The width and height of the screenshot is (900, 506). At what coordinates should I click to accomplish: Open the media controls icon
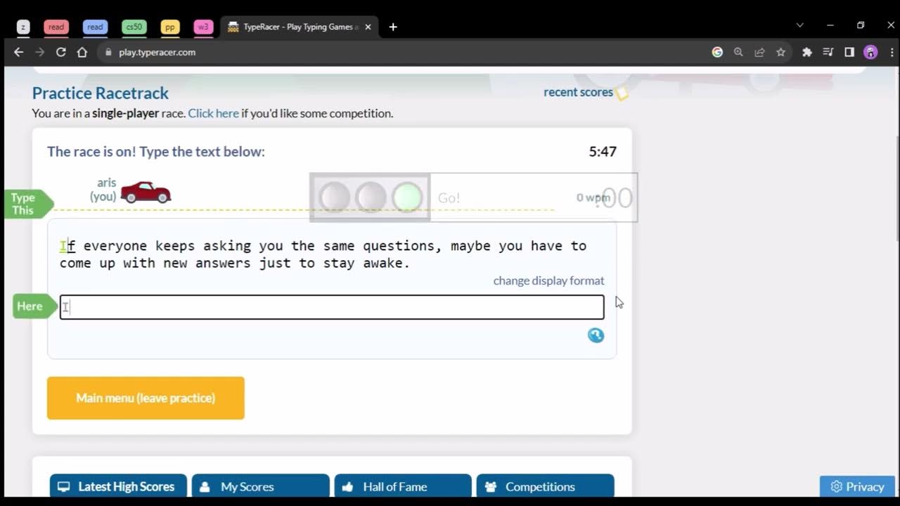point(828,52)
